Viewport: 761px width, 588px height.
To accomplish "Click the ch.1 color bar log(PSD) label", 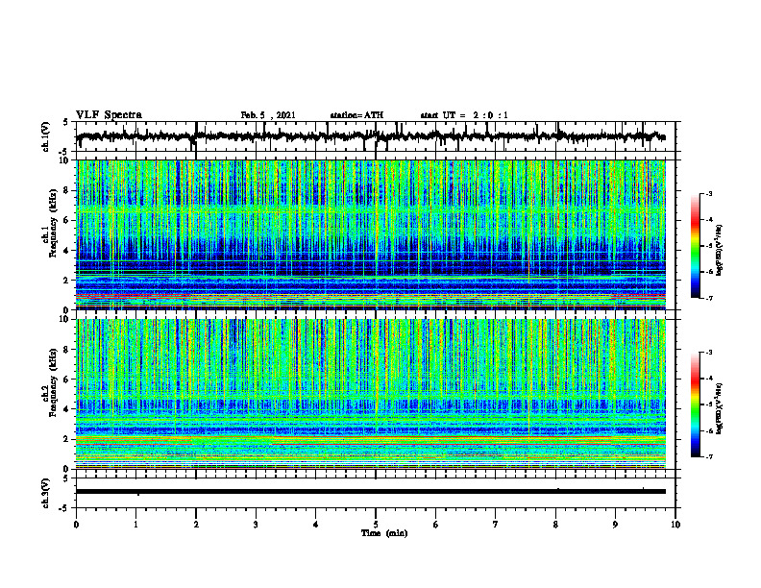I will click(x=720, y=250).
